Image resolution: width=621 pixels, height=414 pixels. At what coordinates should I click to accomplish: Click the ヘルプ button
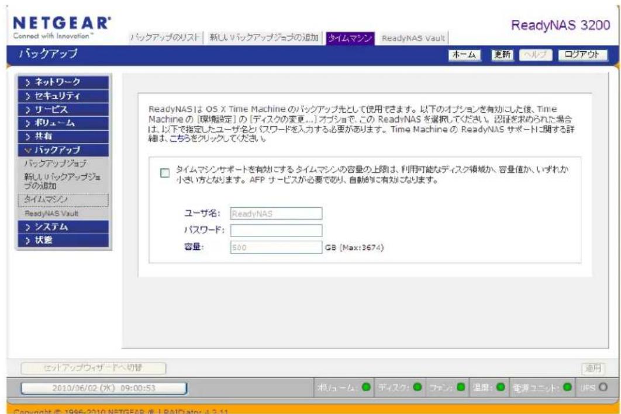[x=536, y=55]
